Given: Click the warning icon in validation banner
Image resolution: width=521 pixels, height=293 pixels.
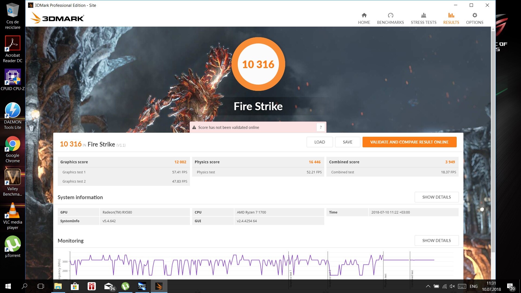Looking at the screenshot, I should (194, 127).
